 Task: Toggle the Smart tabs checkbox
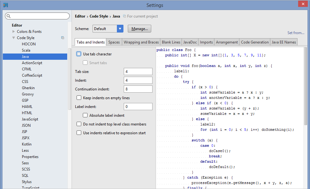coord(85,63)
